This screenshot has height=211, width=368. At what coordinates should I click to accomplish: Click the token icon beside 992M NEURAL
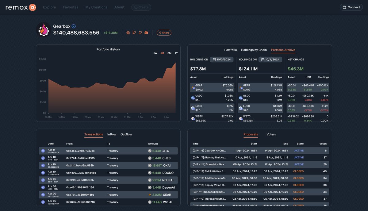point(150,180)
